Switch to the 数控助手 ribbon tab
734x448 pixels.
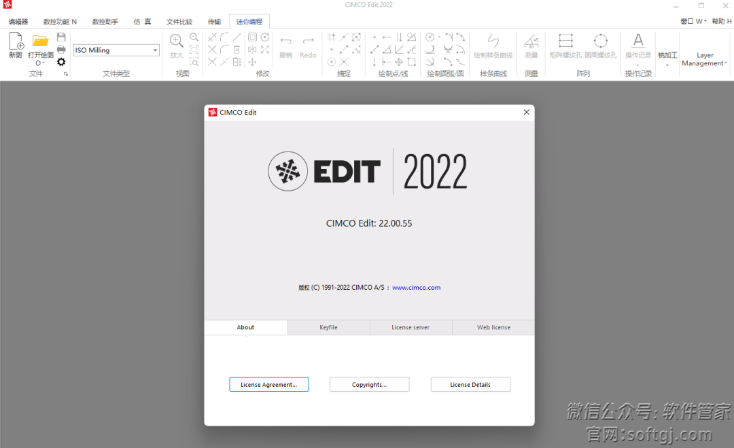(x=105, y=22)
